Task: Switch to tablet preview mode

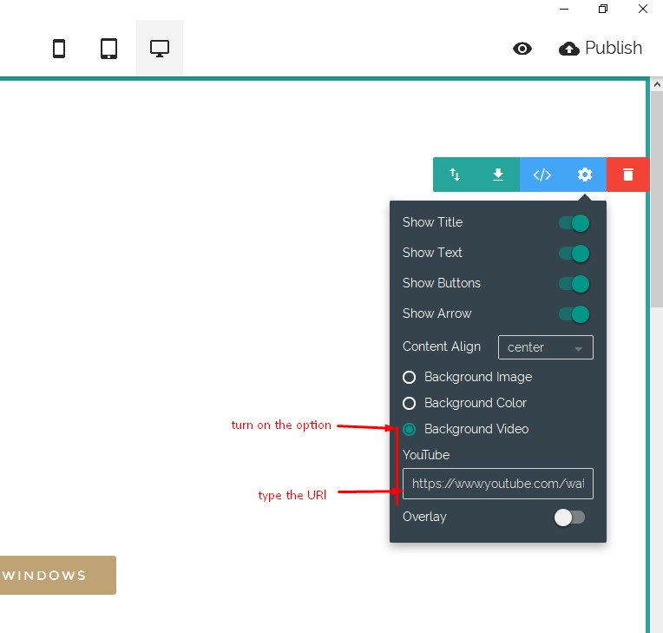Action: click(108, 49)
